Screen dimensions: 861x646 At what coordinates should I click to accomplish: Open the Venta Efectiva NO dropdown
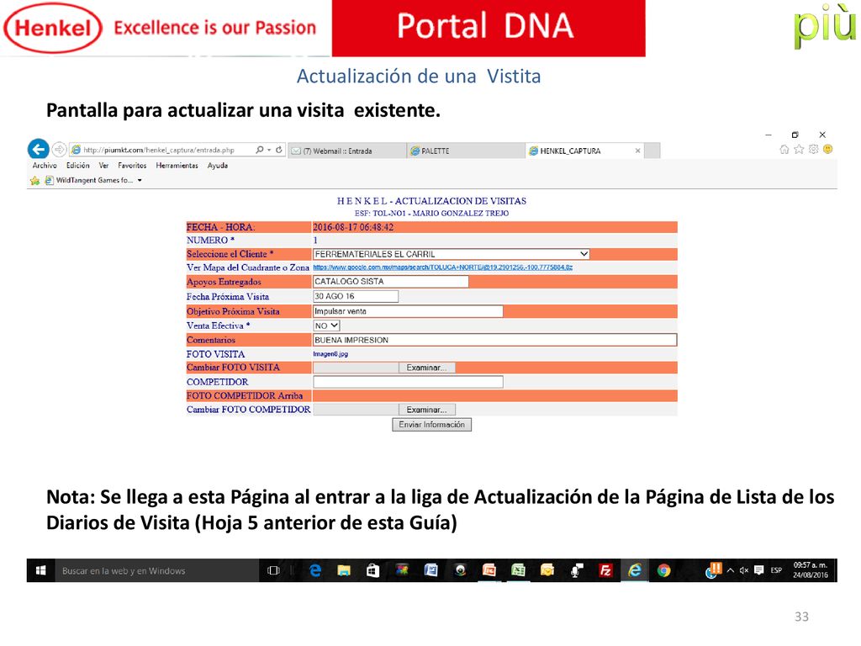tap(327, 326)
